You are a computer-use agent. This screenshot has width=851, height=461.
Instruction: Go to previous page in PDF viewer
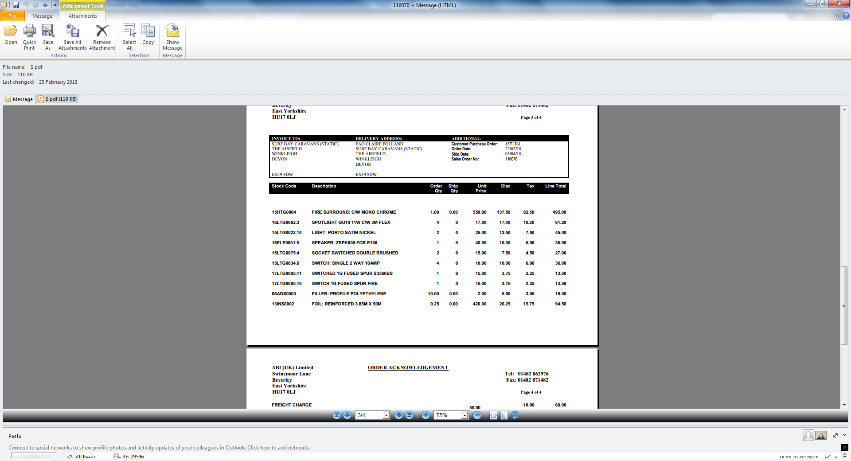pyautogui.click(x=347, y=415)
